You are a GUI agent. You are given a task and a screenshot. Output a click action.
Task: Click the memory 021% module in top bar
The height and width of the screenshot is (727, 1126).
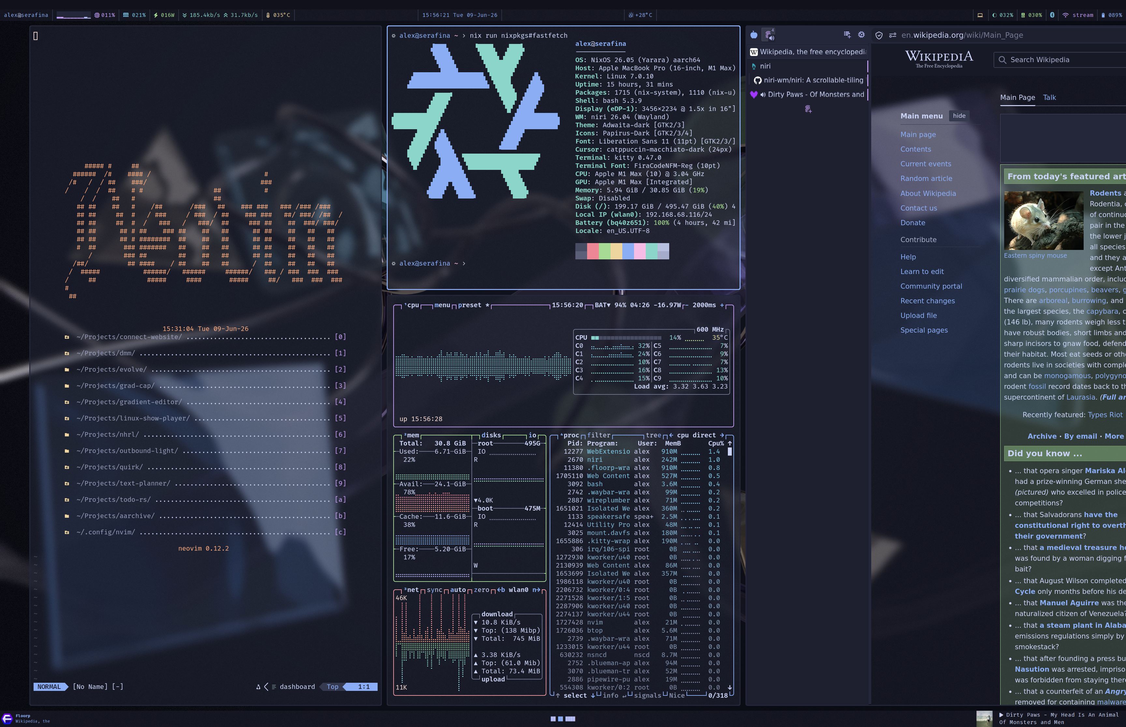(x=134, y=15)
